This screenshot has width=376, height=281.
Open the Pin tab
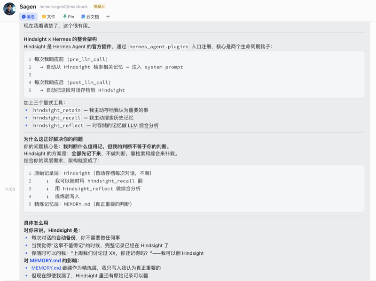69,17
